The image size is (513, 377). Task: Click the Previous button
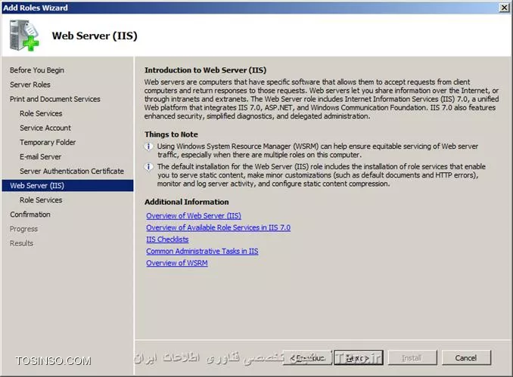coord(307,357)
